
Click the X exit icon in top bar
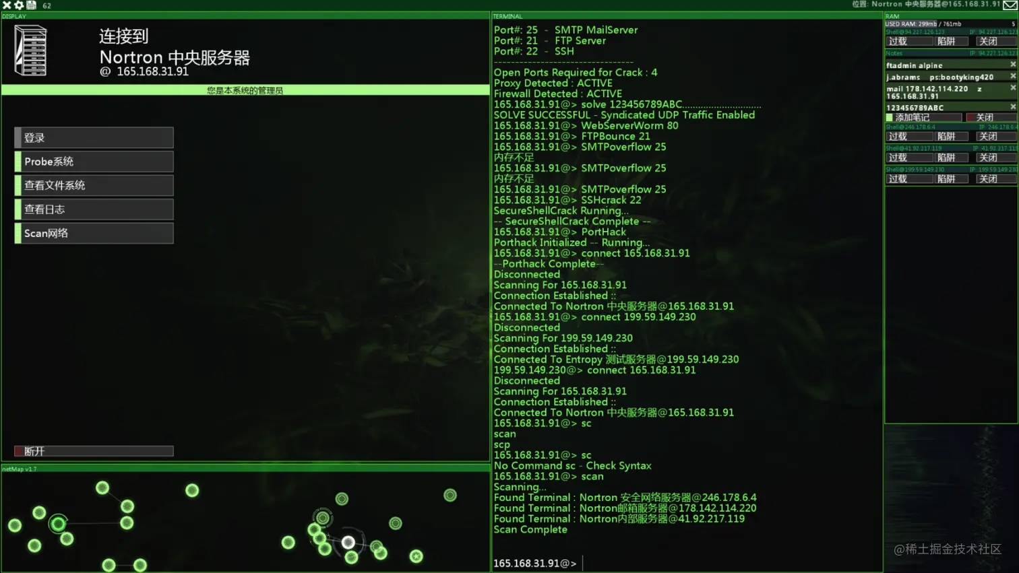tap(7, 5)
